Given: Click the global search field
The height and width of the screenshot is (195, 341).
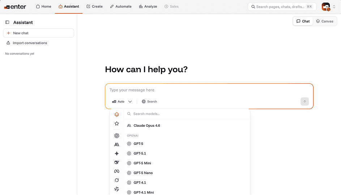Looking at the screenshot, I should click(282, 7).
